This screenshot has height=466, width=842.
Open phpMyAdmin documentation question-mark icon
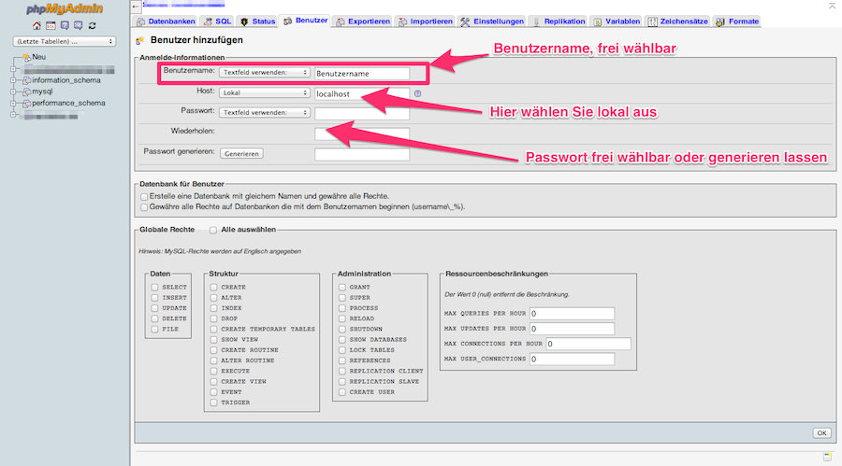point(65,26)
